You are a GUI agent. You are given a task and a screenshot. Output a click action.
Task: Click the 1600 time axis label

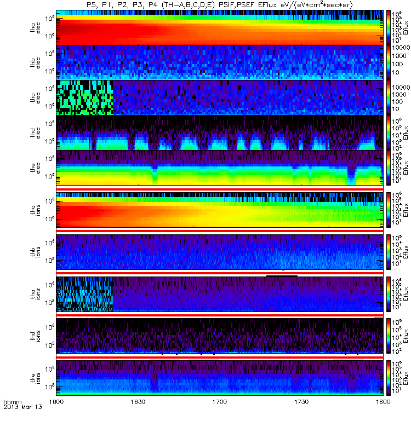56,402
